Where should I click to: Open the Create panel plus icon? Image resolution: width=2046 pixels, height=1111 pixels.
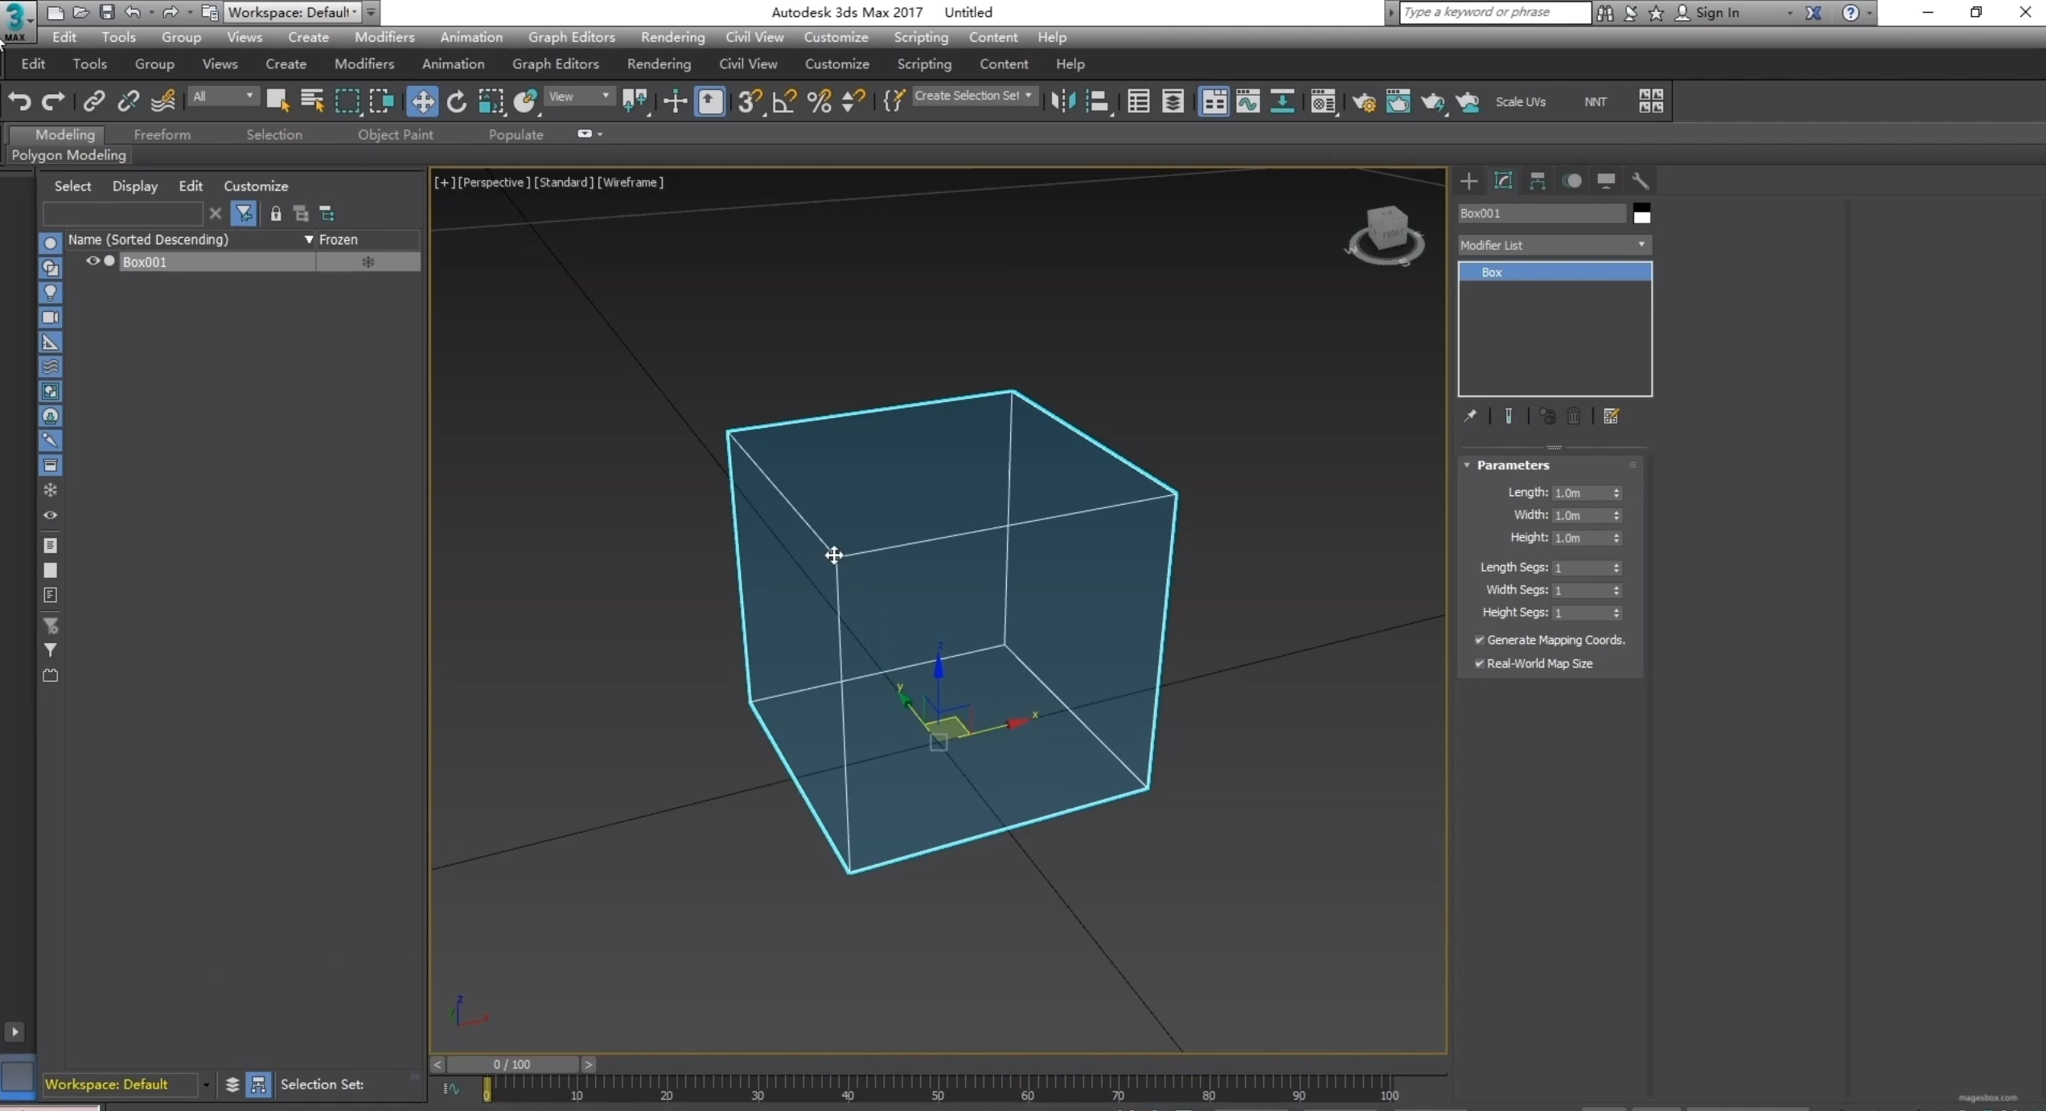click(1469, 181)
